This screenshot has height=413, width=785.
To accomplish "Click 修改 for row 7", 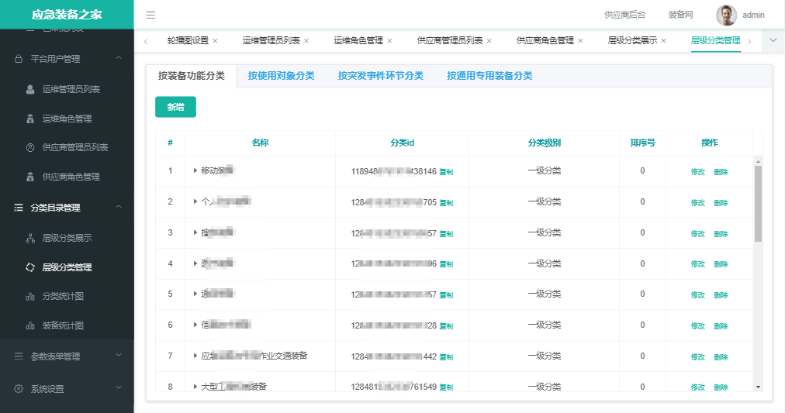I will tap(698, 357).
